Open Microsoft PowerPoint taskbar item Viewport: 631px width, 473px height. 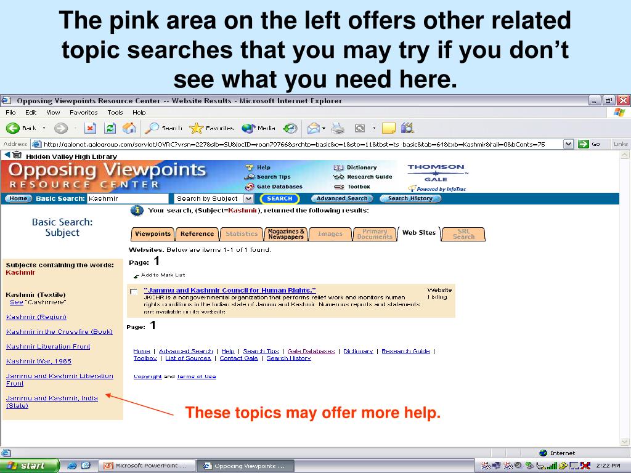point(147,466)
